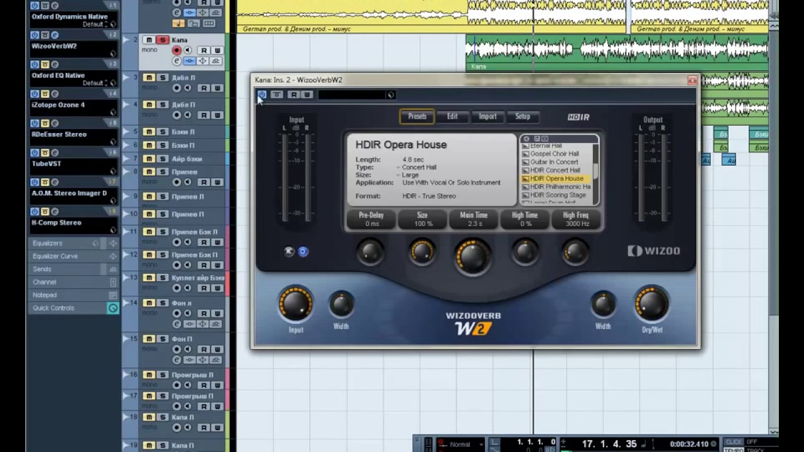Toggle monitor on Капа track 2
Image resolution: width=804 pixels, height=452 pixels.
[x=187, y=50]
